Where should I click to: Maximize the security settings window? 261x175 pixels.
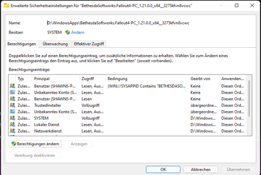[237, 5]
